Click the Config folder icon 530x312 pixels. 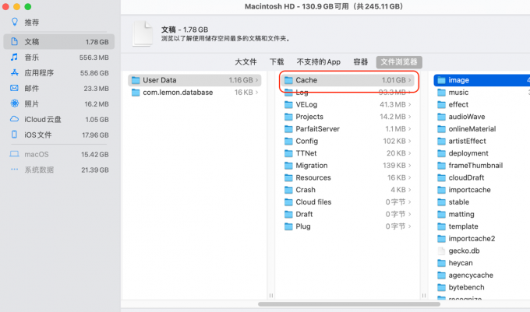[288, 141]
